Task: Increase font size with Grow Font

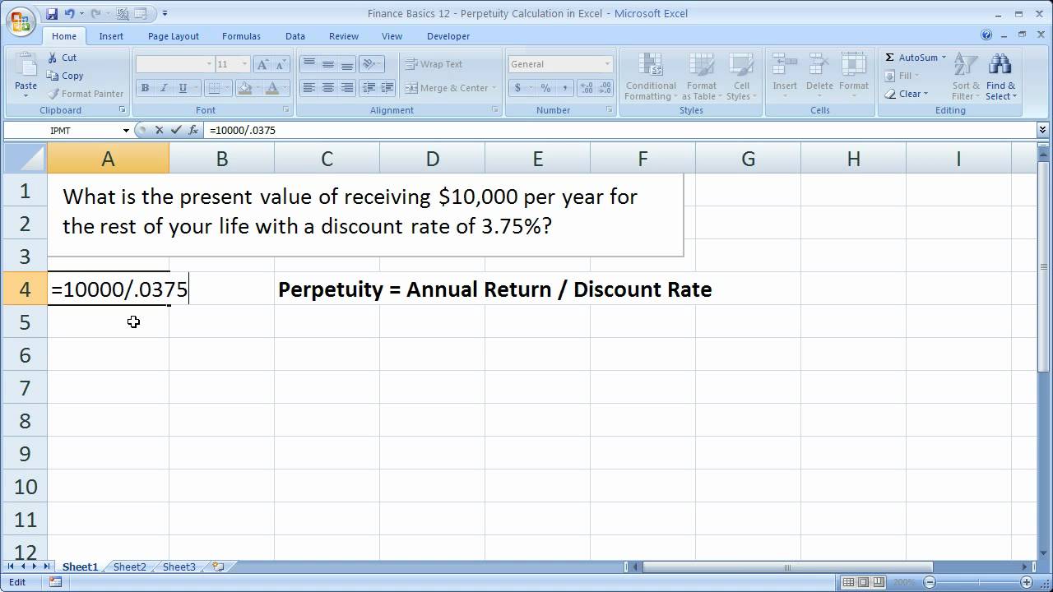Action: (x=262, y=64)
